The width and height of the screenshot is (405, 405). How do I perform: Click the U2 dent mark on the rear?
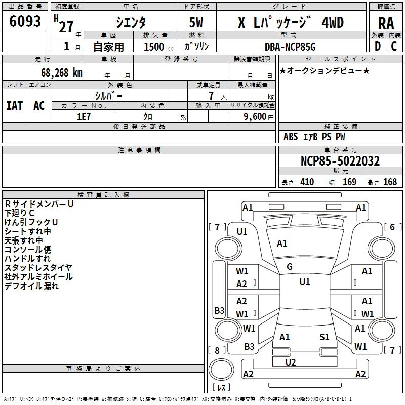click(x=291, y=362)
